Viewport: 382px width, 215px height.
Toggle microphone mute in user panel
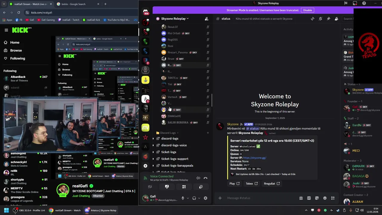point(183,198)
